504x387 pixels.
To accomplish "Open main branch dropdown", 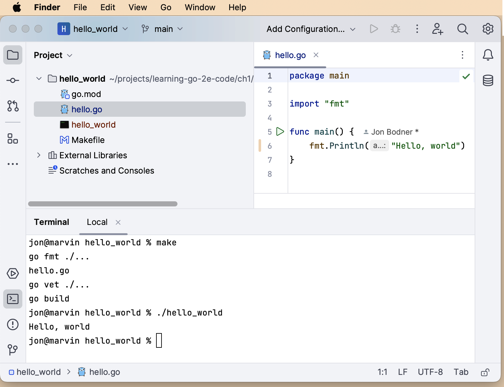I will click(162, 29).
